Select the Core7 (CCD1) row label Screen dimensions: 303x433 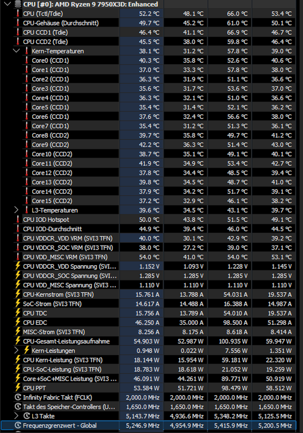[x=50, y=126]
